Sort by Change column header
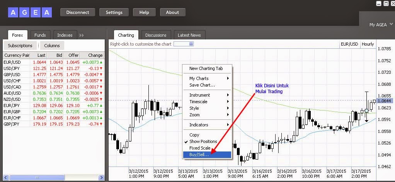395x182 pixels. coord(92,55)
